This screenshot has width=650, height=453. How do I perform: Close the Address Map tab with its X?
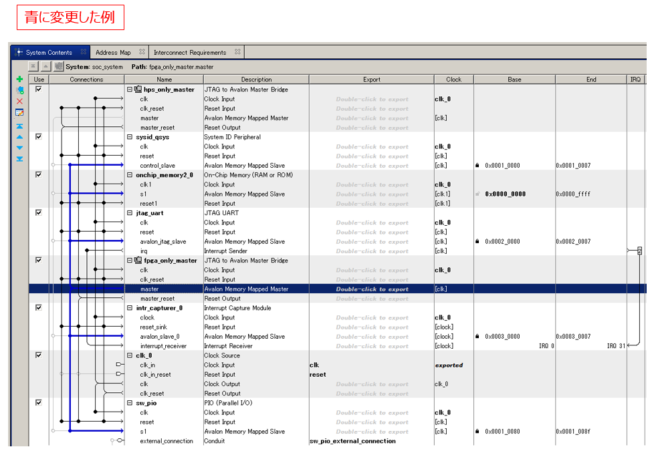pos(142,52)
